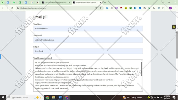Go back to previous page
Screen dimensions: 178x100
click(3, 8)
